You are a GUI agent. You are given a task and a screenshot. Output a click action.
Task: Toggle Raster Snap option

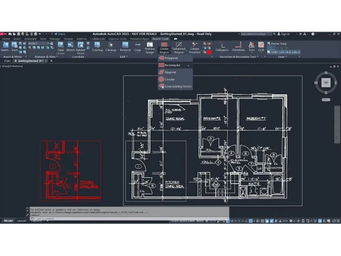(277, 44)
